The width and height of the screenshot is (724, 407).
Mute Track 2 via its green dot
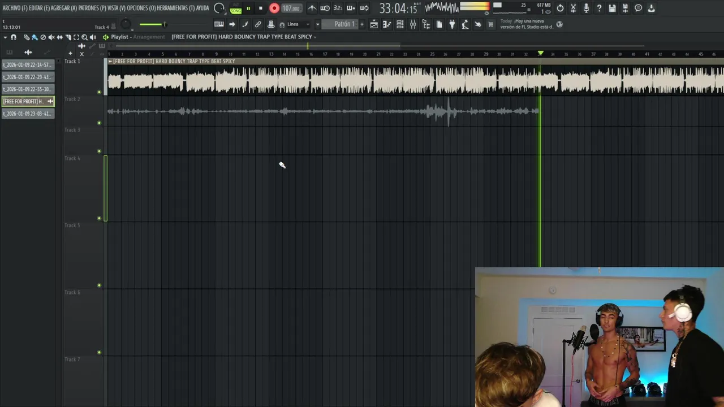99,123
